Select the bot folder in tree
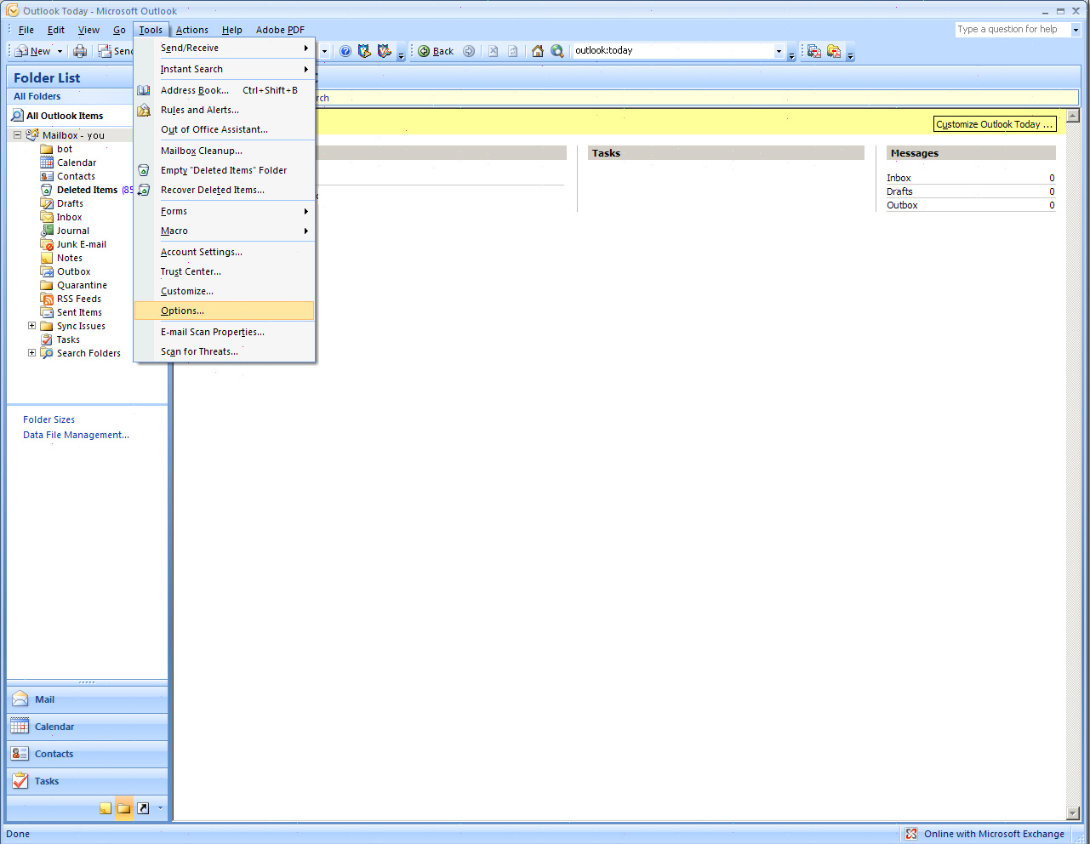Screen dimensions: 1090x844 65,150
